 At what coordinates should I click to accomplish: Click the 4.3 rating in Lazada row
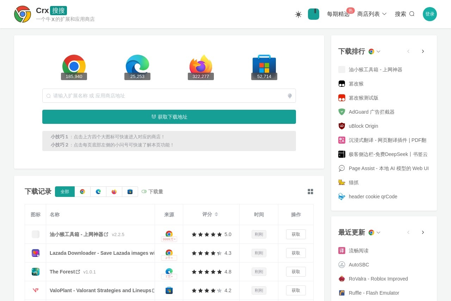point(228,253)
